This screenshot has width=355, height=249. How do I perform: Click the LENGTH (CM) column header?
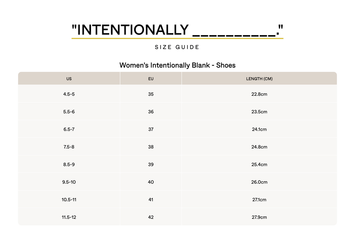point(259,79)
